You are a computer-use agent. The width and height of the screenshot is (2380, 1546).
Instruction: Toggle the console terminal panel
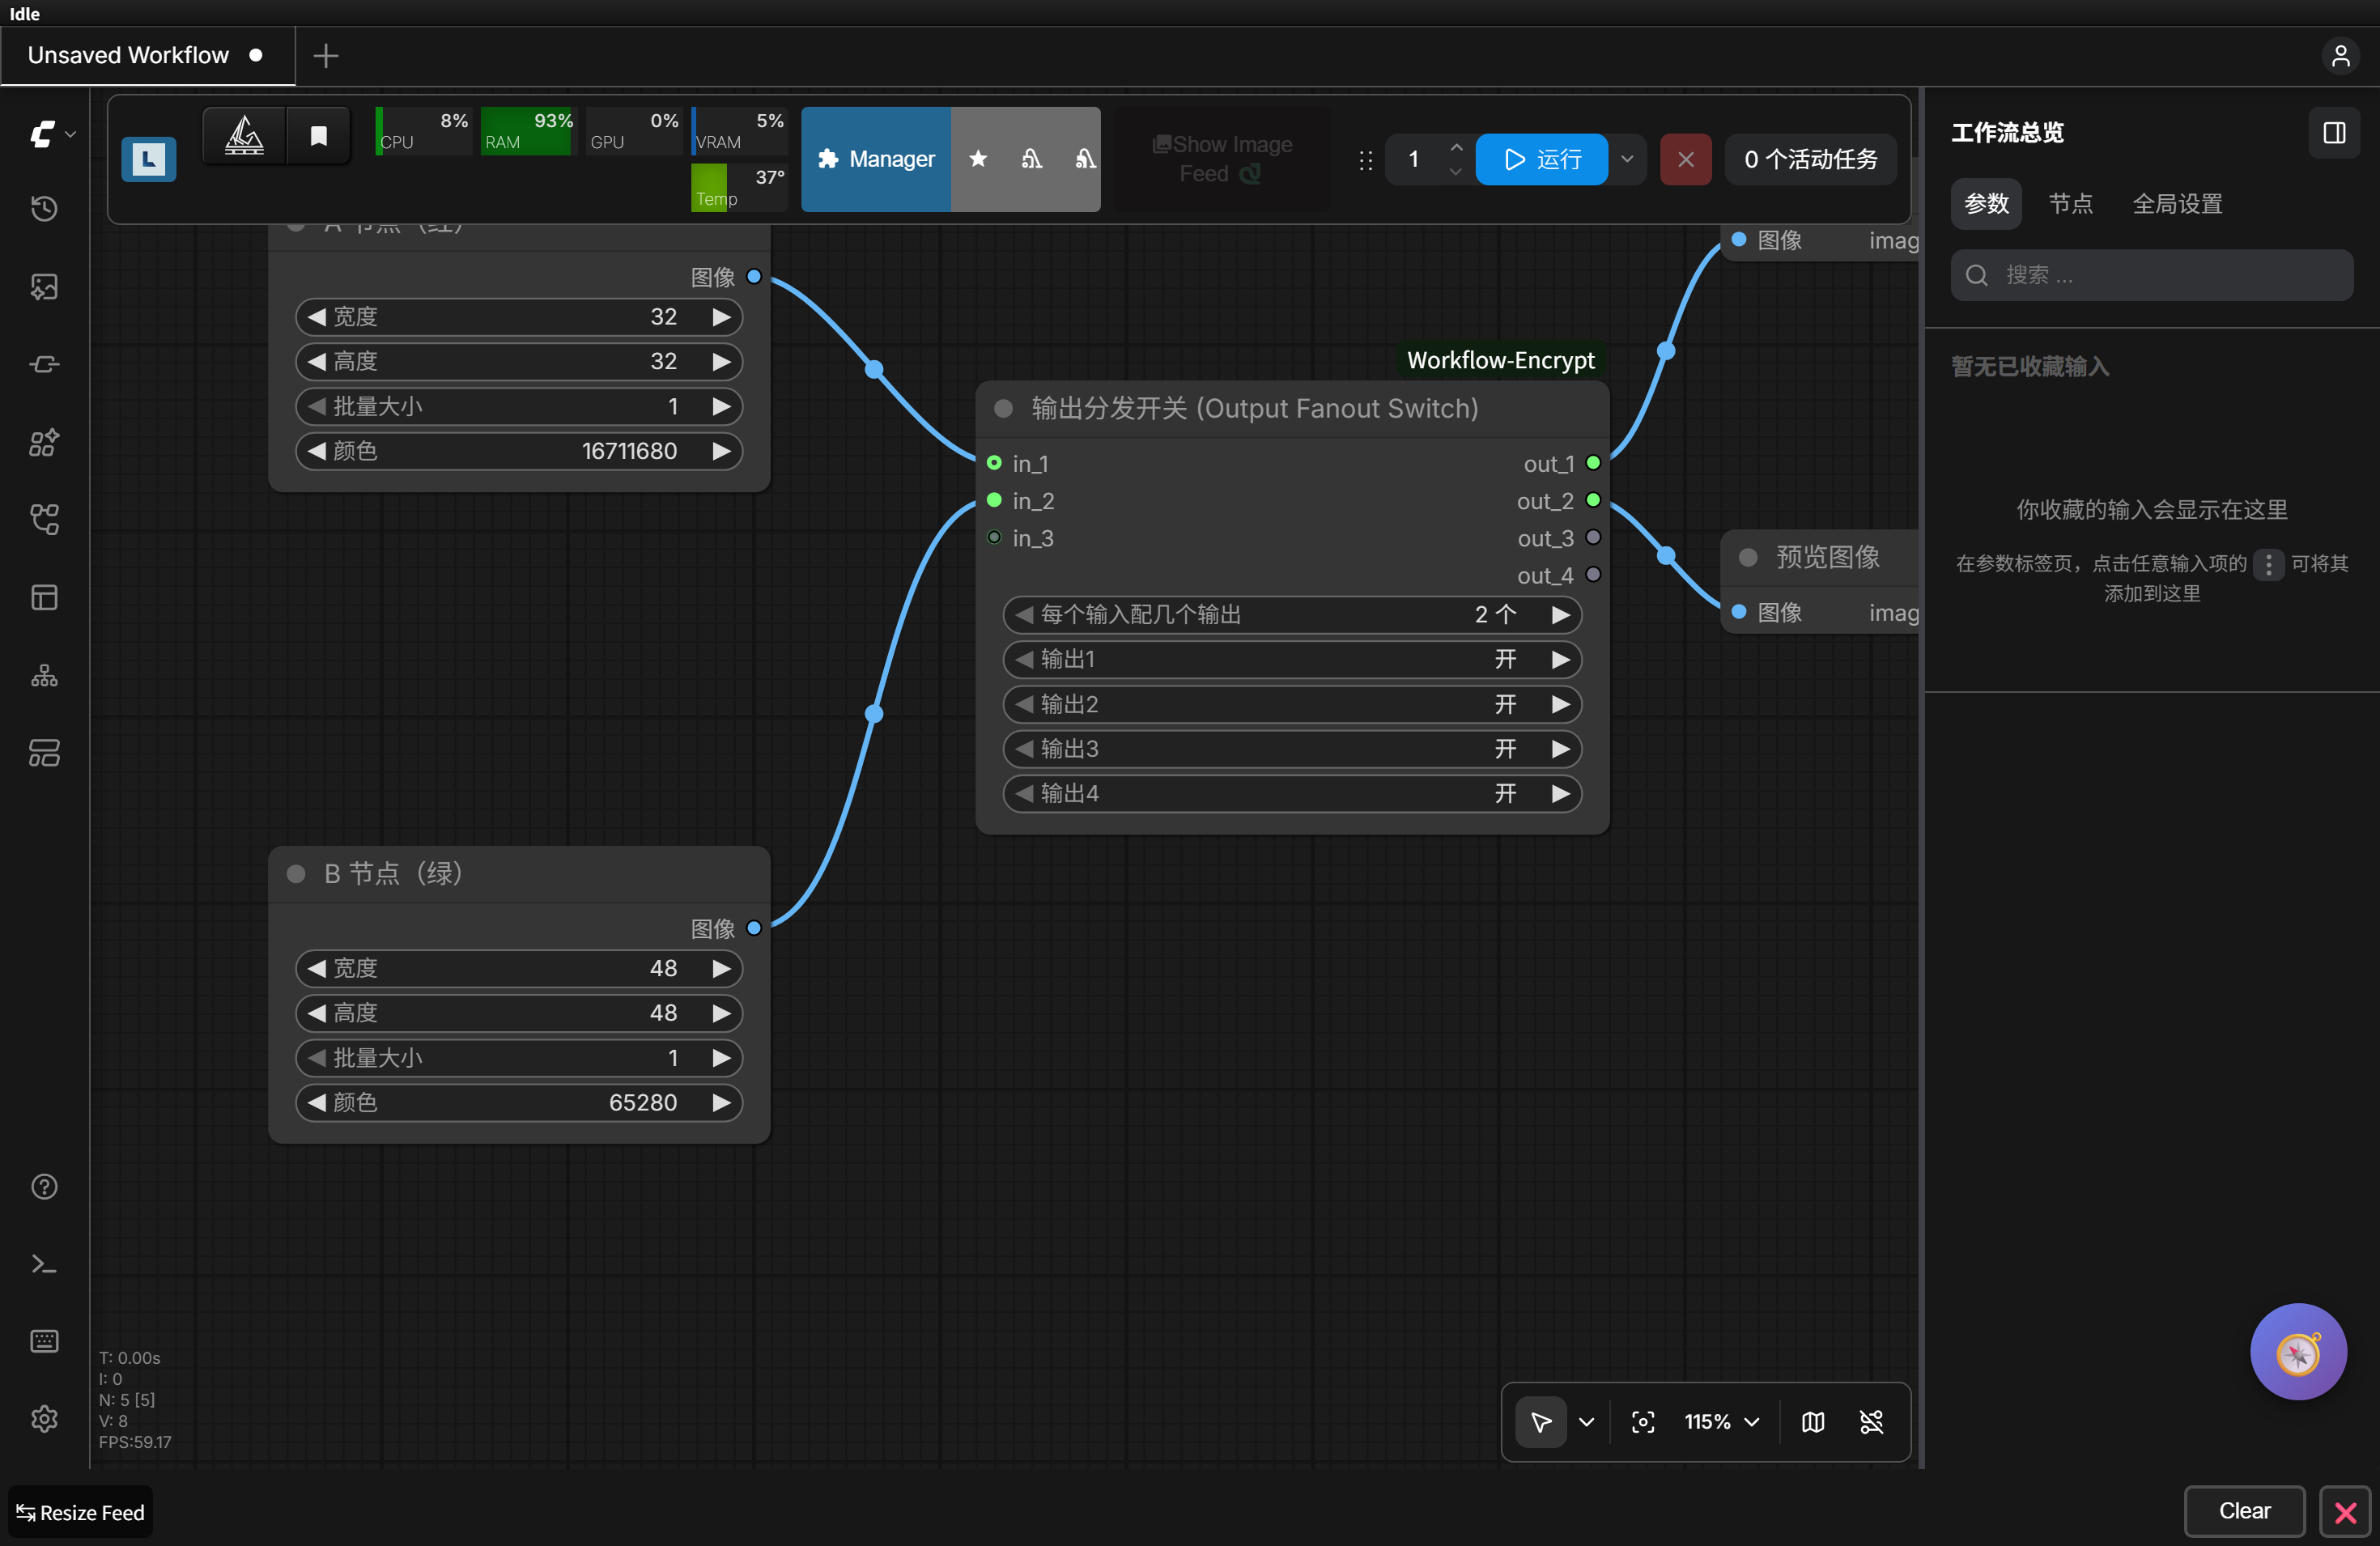(x=44, y=1264)
